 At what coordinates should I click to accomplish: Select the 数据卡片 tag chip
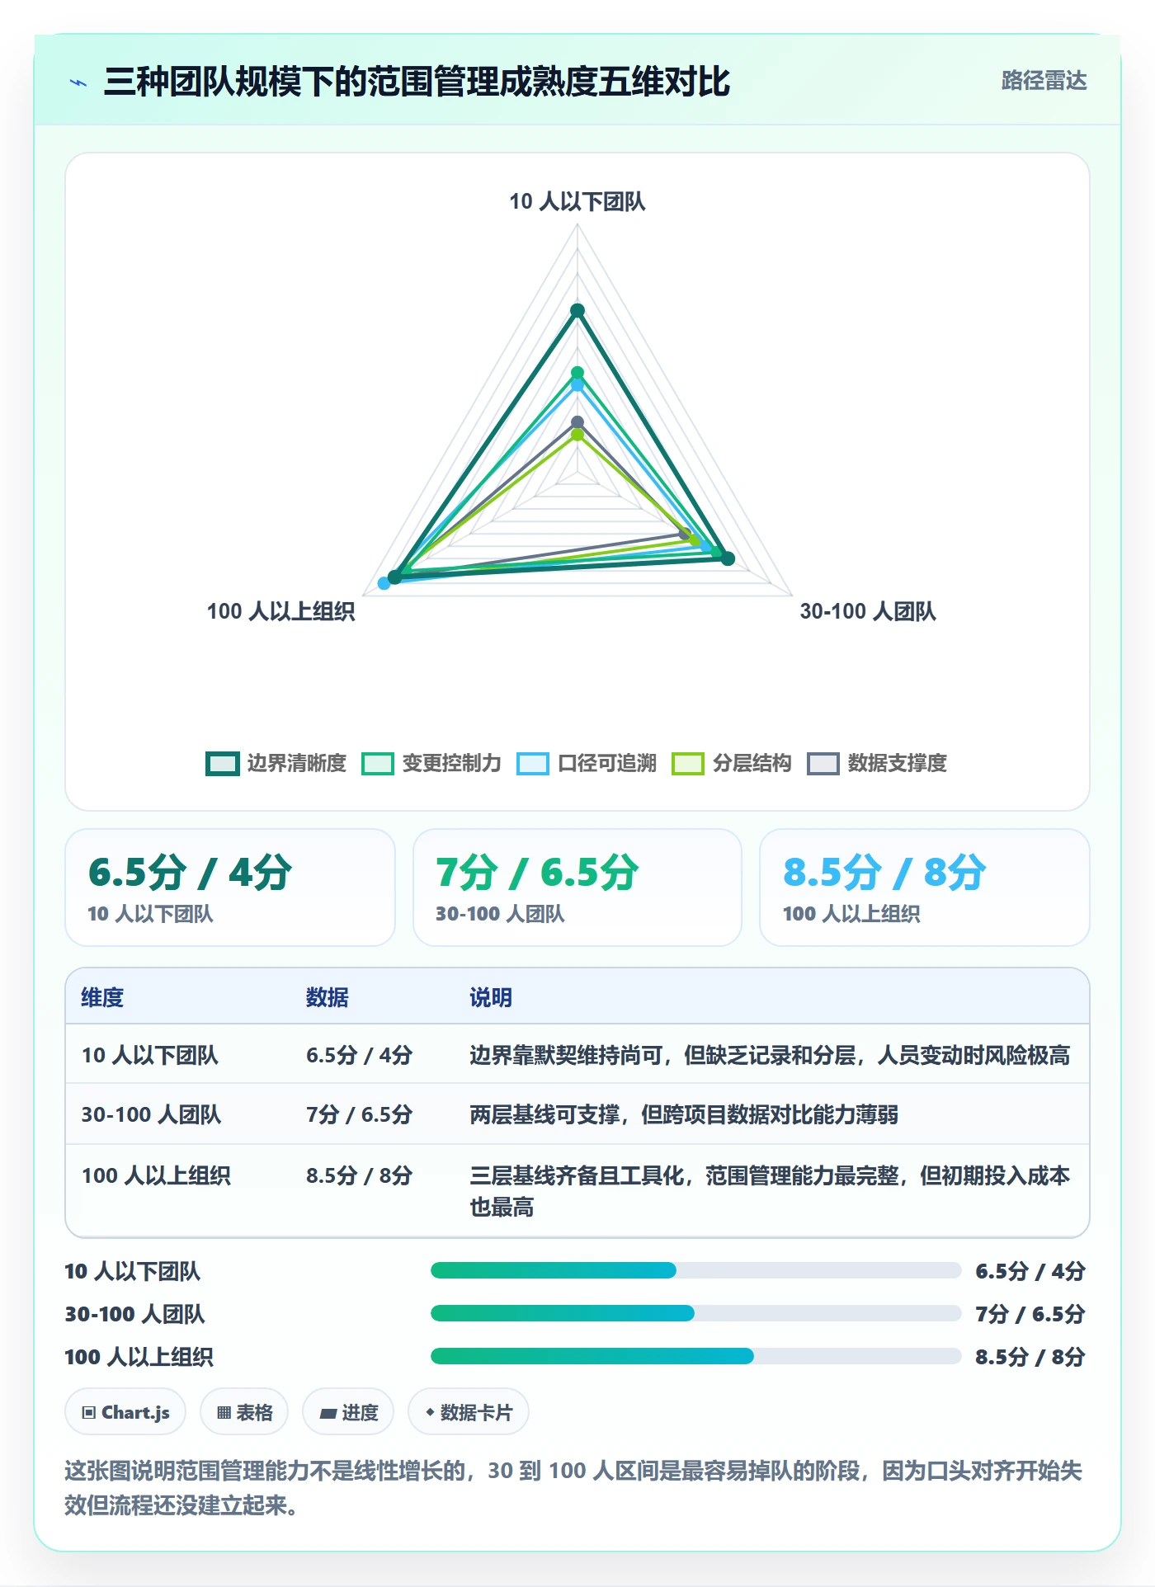pos(469,1412)
